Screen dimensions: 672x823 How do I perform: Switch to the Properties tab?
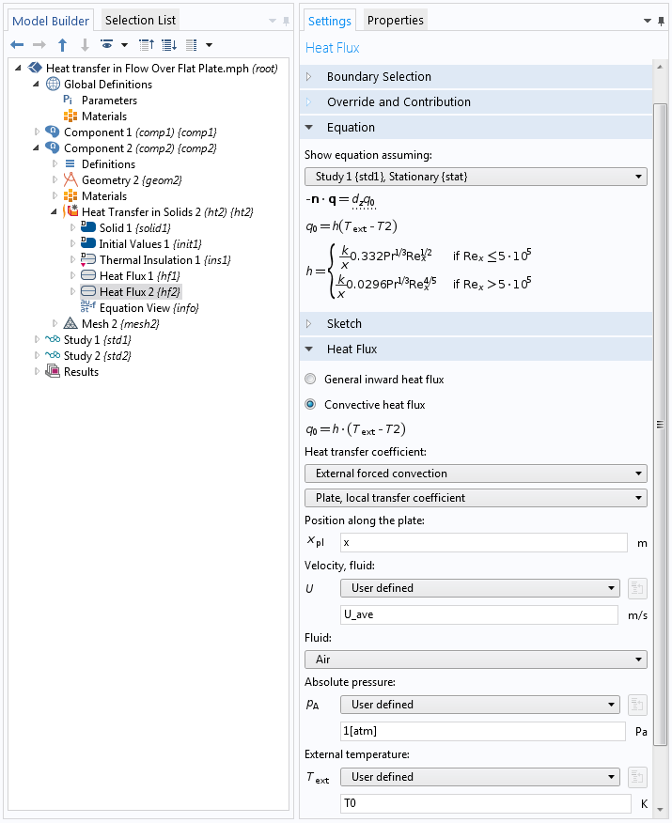pyautogui.click(x=396, y=20)
